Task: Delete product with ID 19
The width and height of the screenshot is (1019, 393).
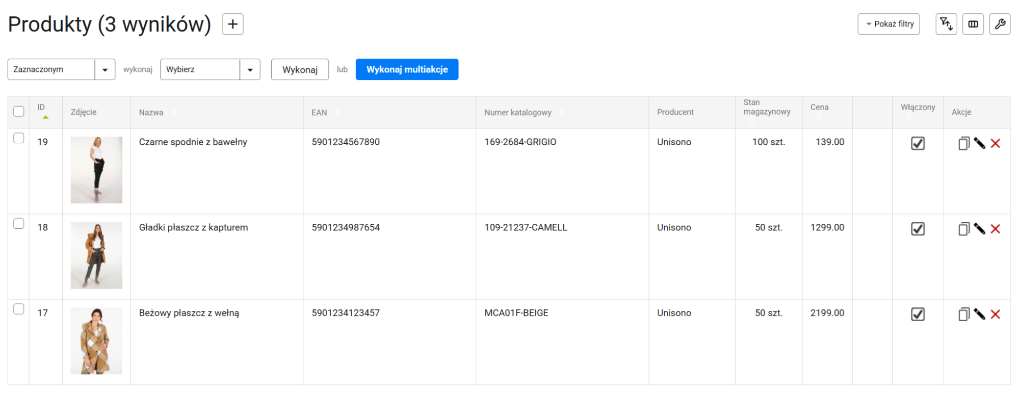Action: click(995, 144)
